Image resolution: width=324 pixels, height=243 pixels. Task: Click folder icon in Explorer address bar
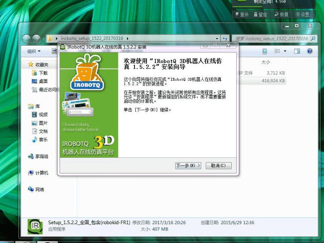(x=50, y=38)
